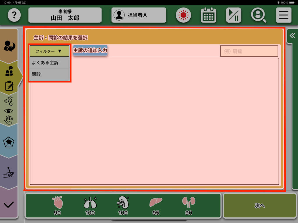Screen dimensions: 298x223
Task: Select the spleen organ icon scored 100
Action: 123,202
